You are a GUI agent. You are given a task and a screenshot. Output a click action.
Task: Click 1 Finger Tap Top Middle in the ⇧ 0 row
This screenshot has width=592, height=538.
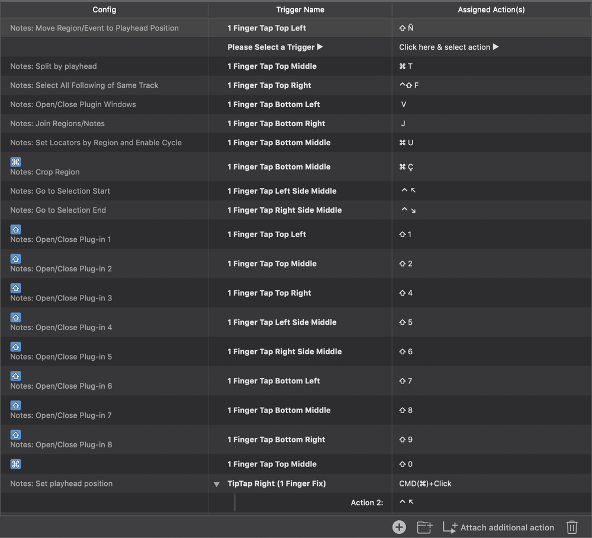272,464
